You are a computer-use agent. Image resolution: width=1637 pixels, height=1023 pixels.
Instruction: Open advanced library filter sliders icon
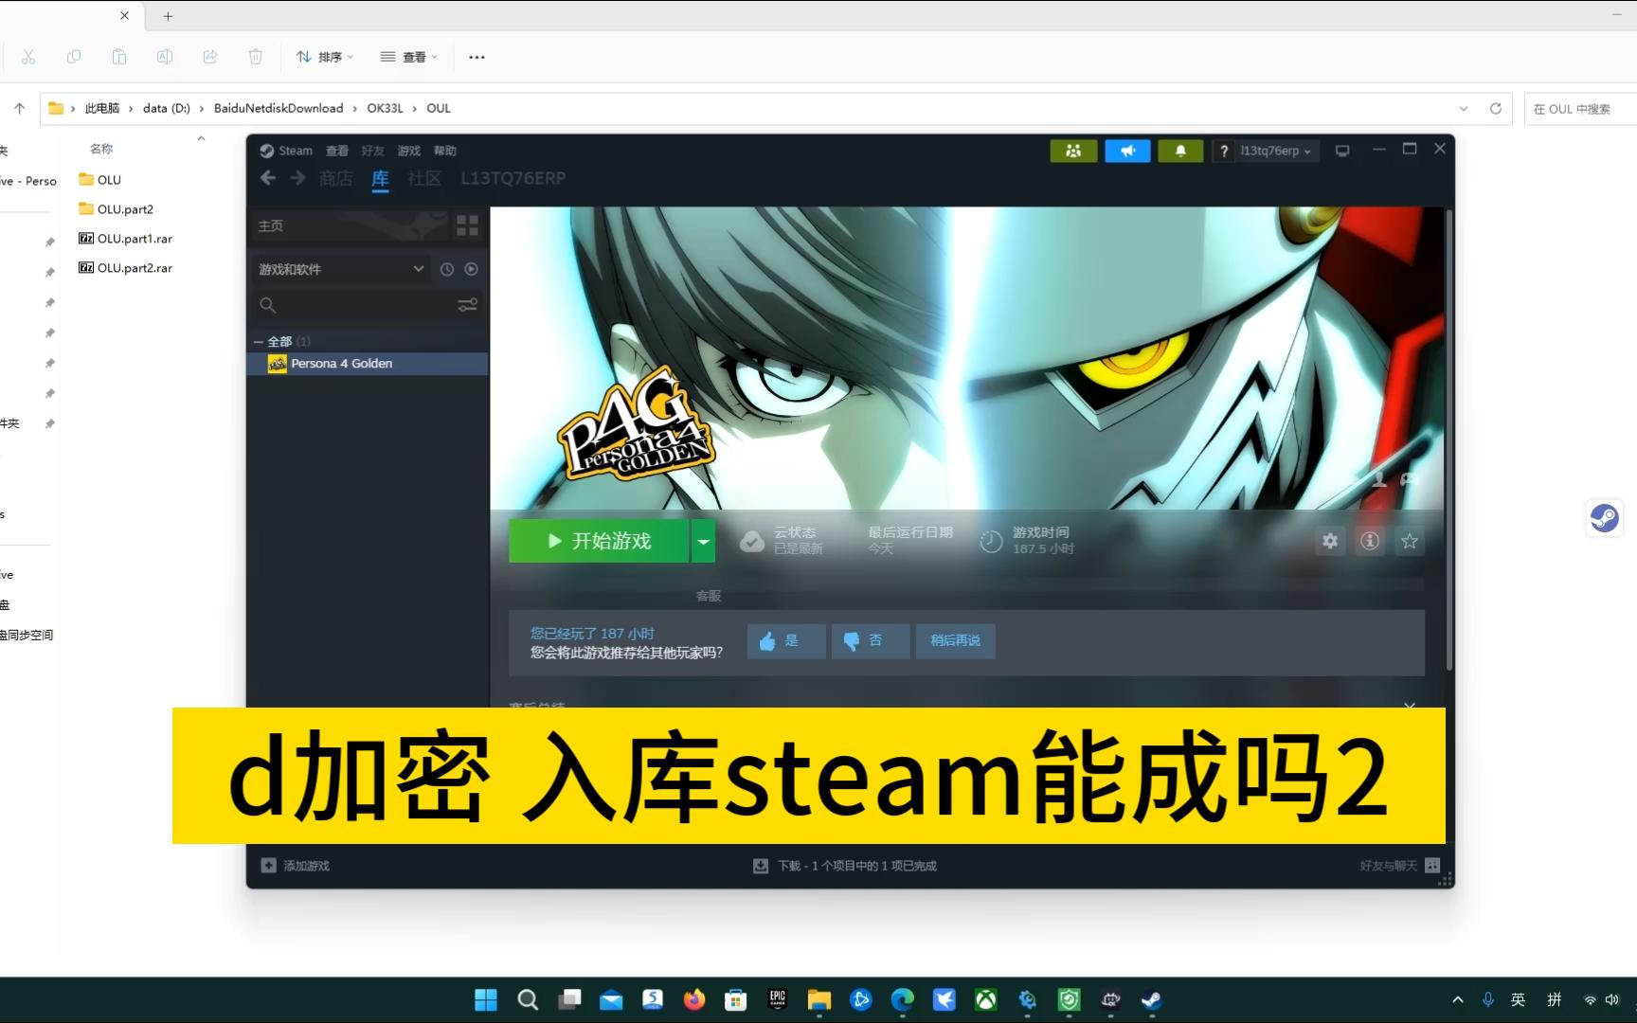[468, 305]
